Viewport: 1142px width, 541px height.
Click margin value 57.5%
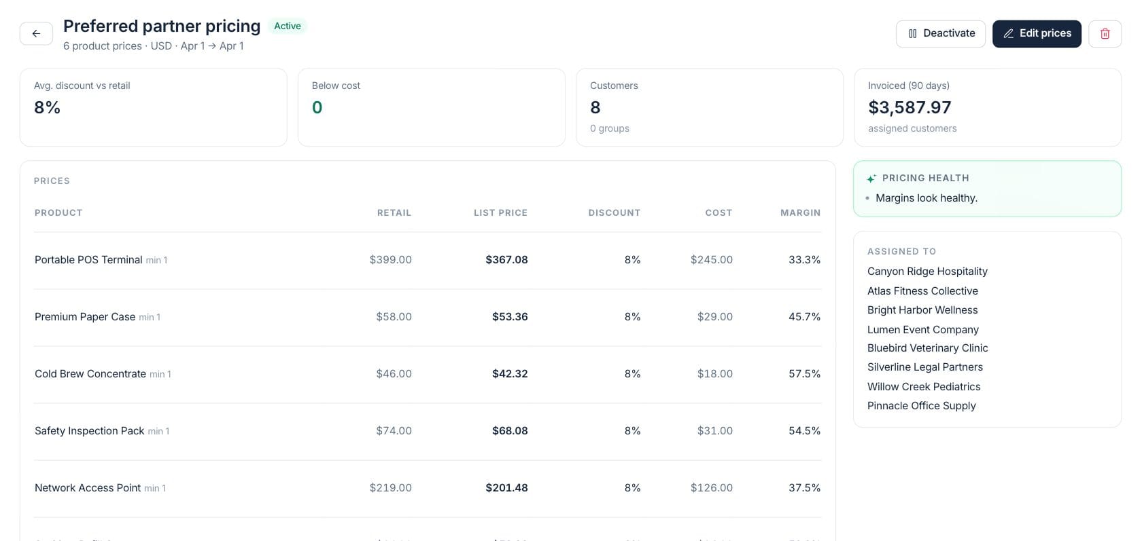point(804,374)
